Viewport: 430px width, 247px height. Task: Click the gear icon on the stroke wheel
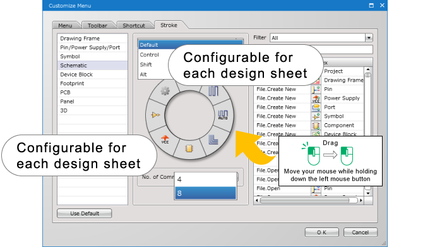pos(165,91)
